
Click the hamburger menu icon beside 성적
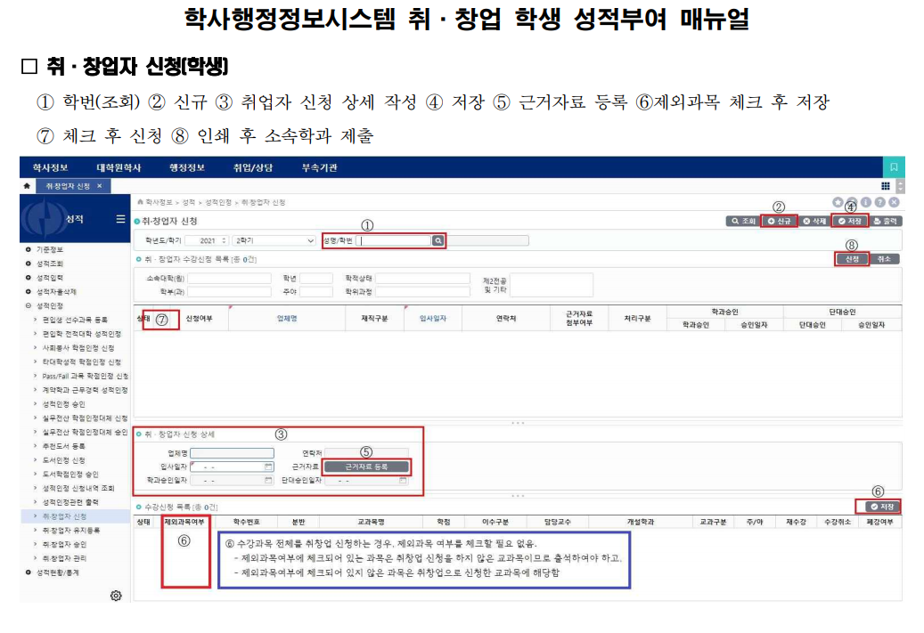click(x=120, y=219)
